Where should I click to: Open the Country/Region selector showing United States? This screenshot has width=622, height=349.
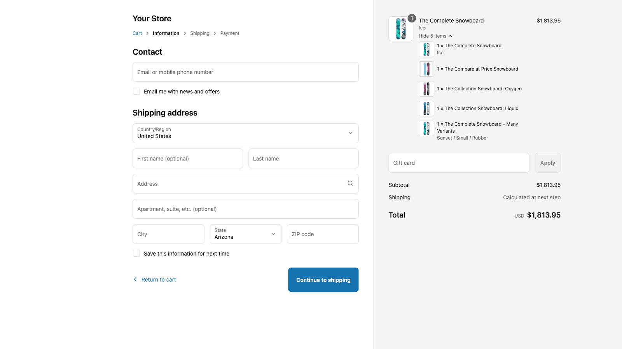(245, 133)
